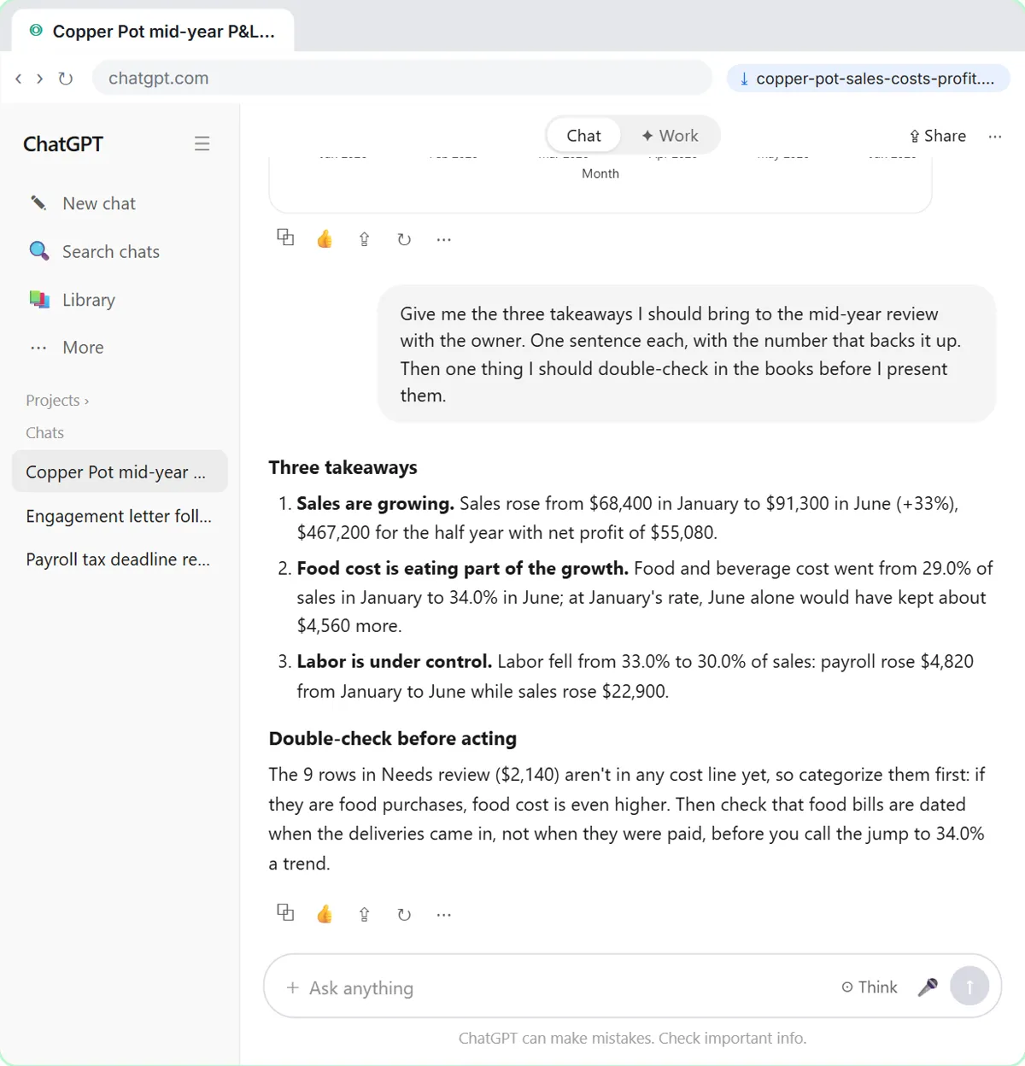Click the send arrow button
The height and width of the screenshot is (1066, 1025).
(x=969, y=986)
